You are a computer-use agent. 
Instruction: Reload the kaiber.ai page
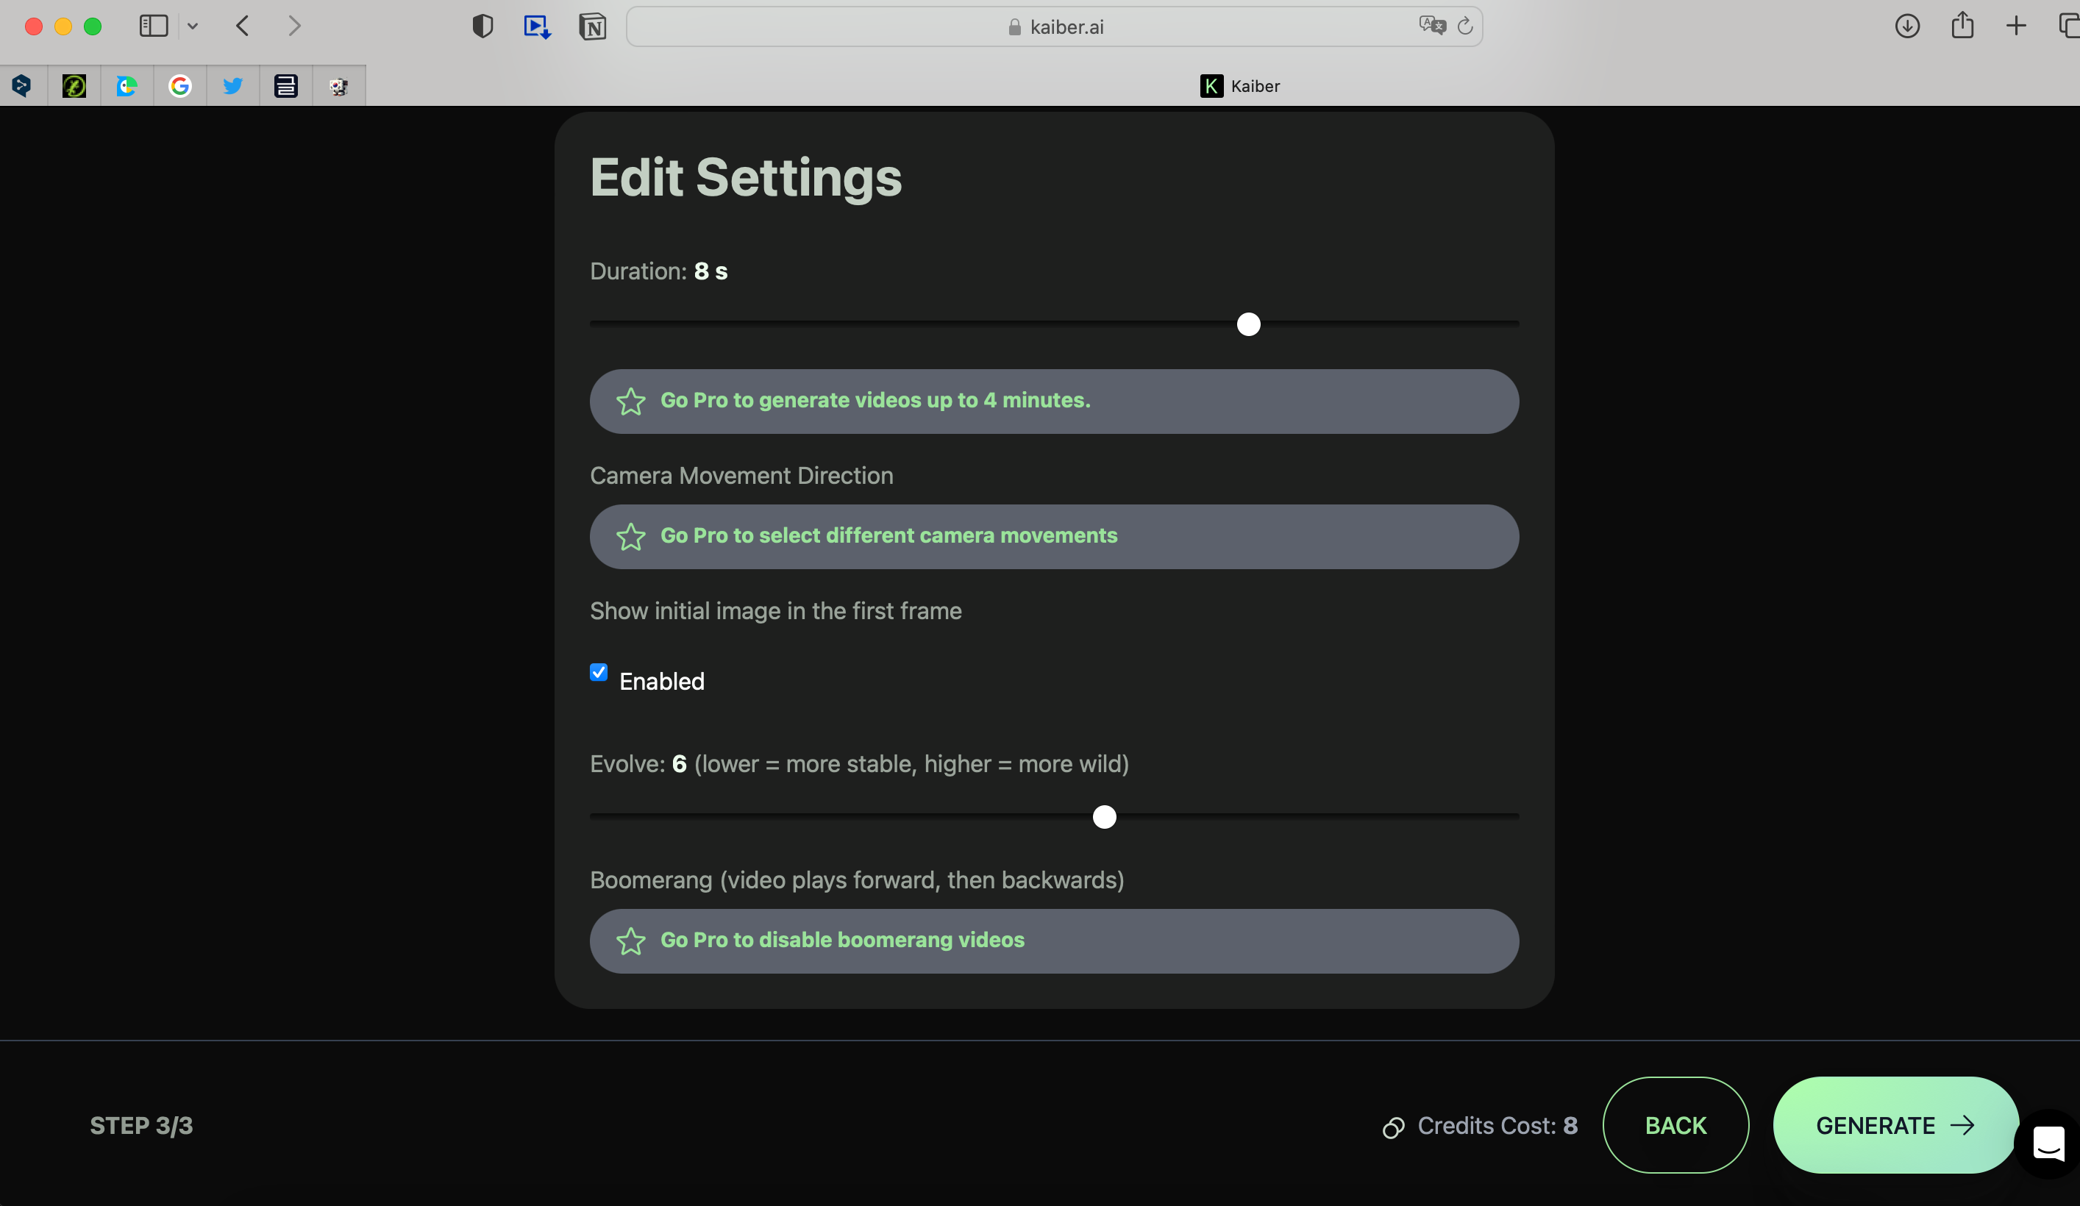[x=1465, y=26]
